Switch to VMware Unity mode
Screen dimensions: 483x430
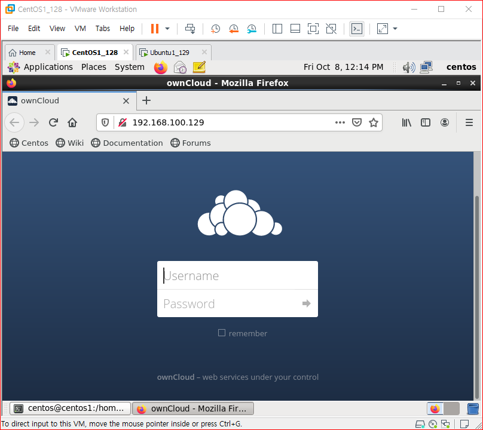pyautogui.click(x=331, y=29)
